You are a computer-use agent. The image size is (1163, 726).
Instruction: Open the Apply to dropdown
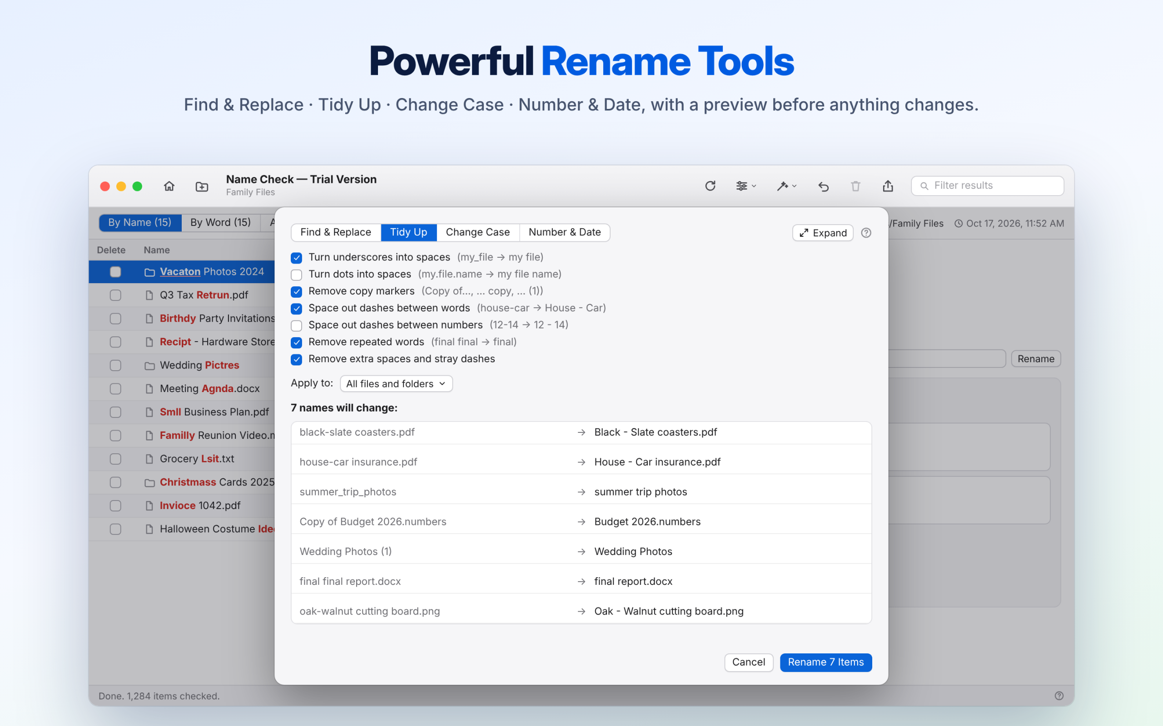coord(396,384)
